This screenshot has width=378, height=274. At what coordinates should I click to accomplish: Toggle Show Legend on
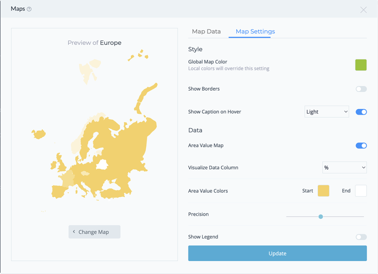(361, 237)
